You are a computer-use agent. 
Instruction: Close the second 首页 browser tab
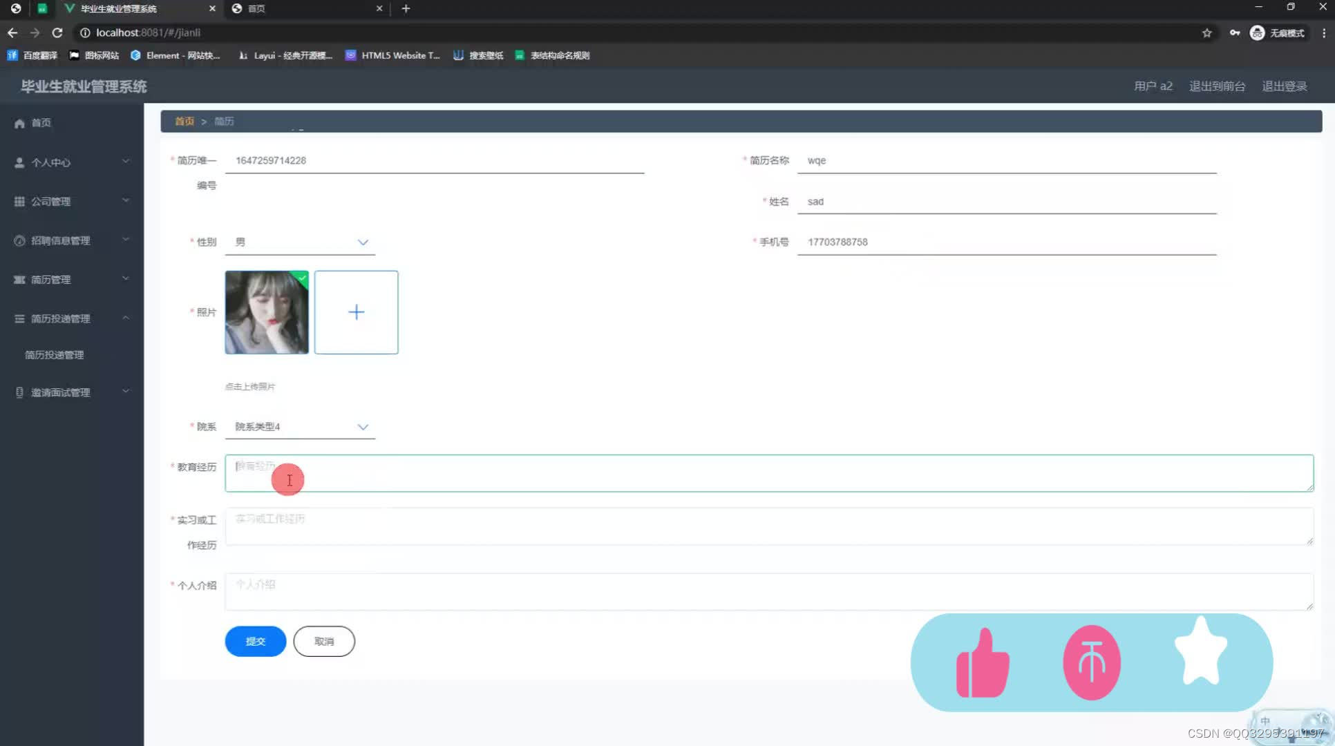tap(379, 8)
